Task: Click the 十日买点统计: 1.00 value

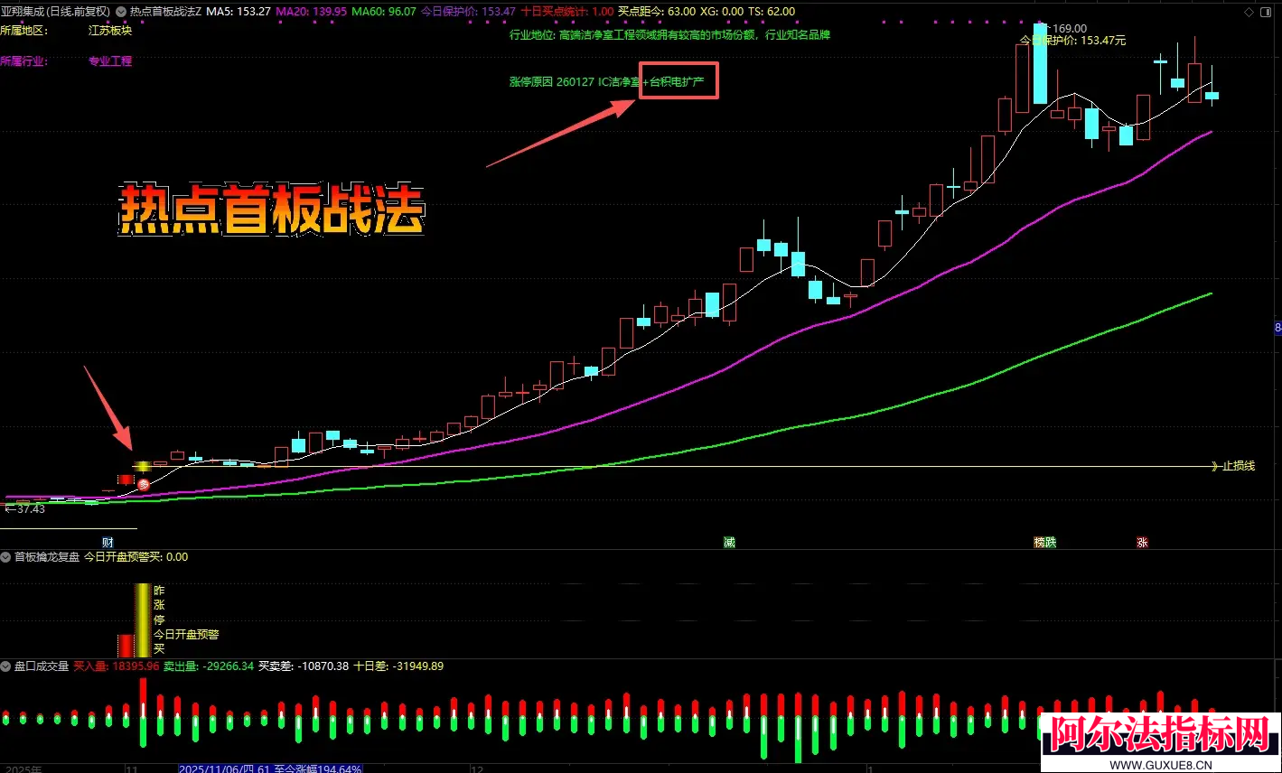Action: point(567,12)
